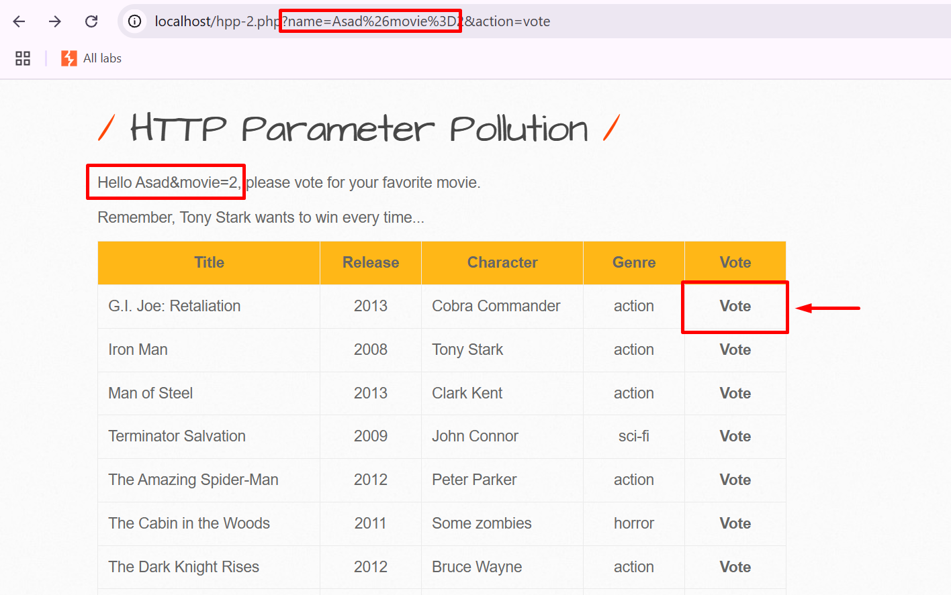Open the apps grid icon
Viewport: 951px width, 595px height.
(x=23, y=58)
